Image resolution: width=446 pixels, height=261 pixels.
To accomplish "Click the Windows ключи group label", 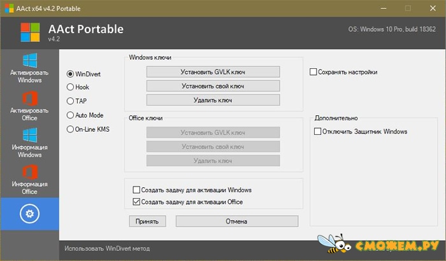I will click(150, 57).
